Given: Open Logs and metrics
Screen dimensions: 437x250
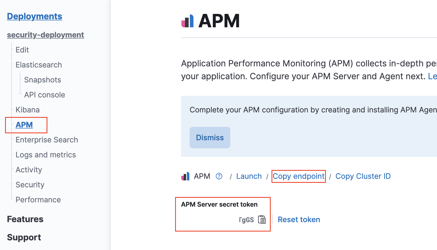Looking at the screenshot, I should (46, 154).
